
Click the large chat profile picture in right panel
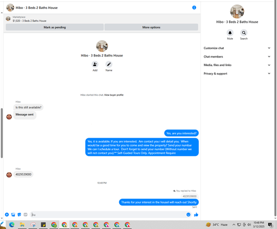(237, 12)
